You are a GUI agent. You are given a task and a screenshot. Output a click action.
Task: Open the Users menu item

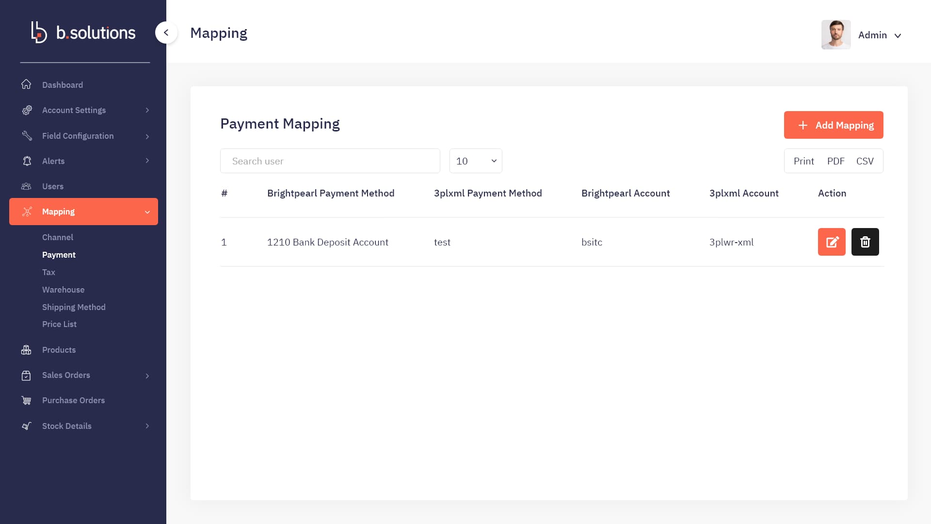pos(53,186)
